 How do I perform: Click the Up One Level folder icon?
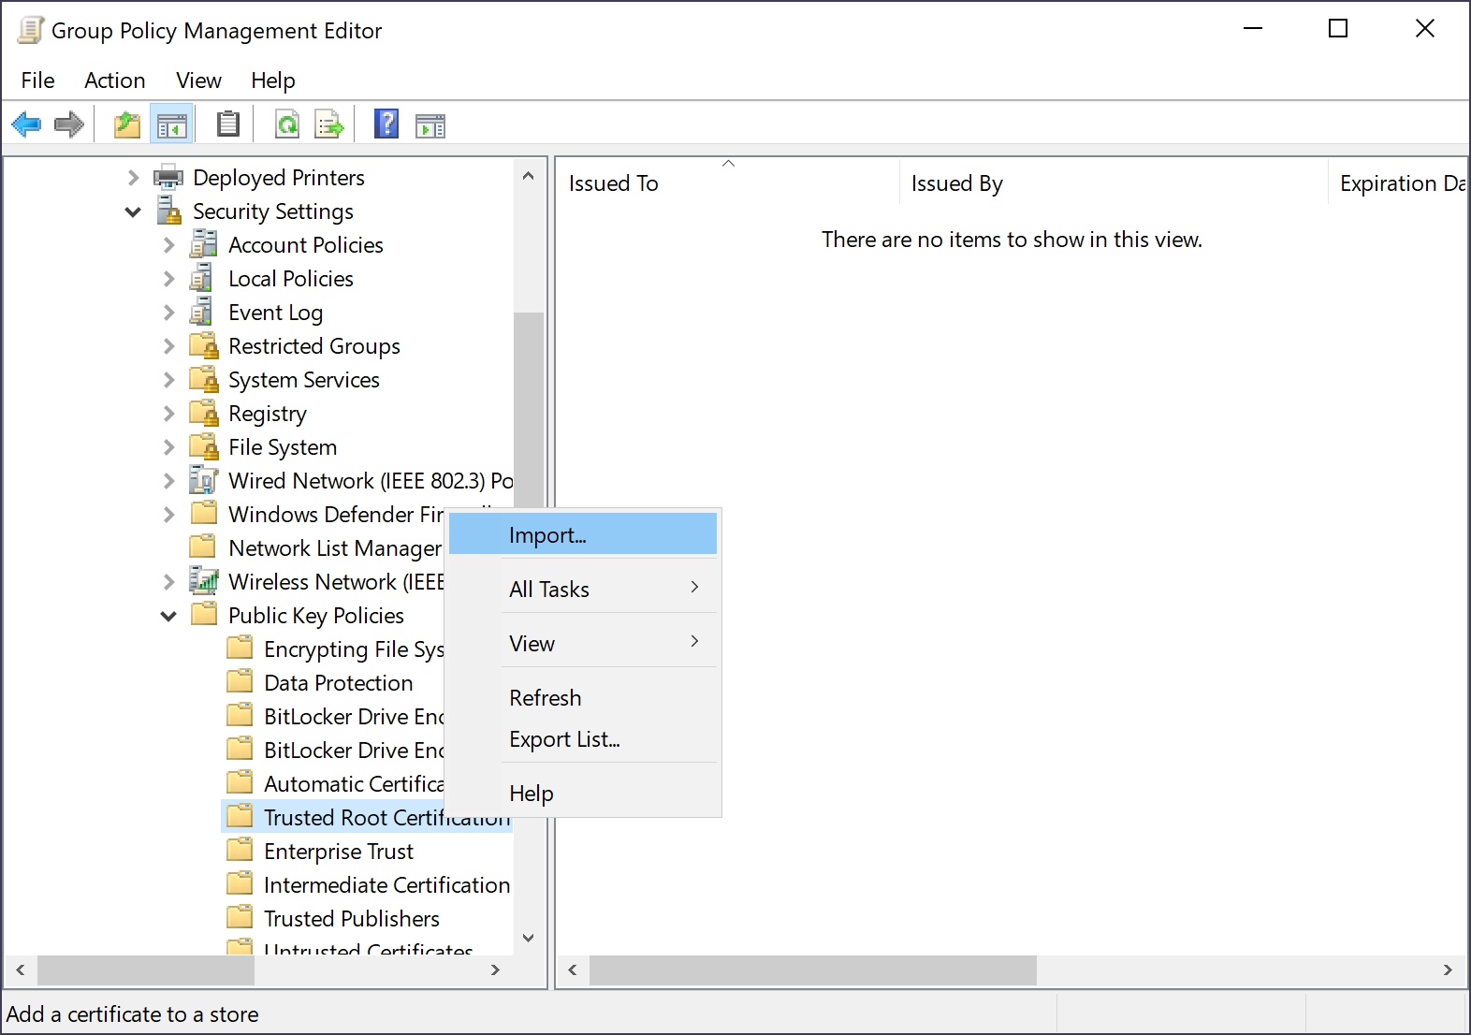pos(126,124)
